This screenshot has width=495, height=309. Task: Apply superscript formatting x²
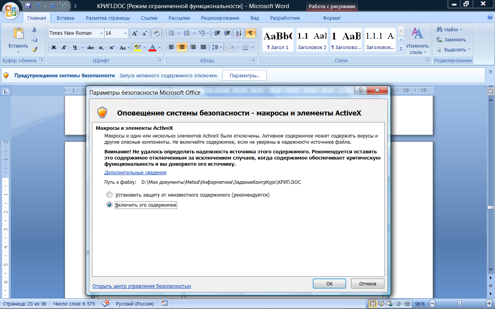click(112, 48)
